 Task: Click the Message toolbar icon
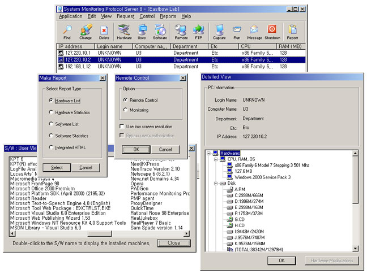254,32
